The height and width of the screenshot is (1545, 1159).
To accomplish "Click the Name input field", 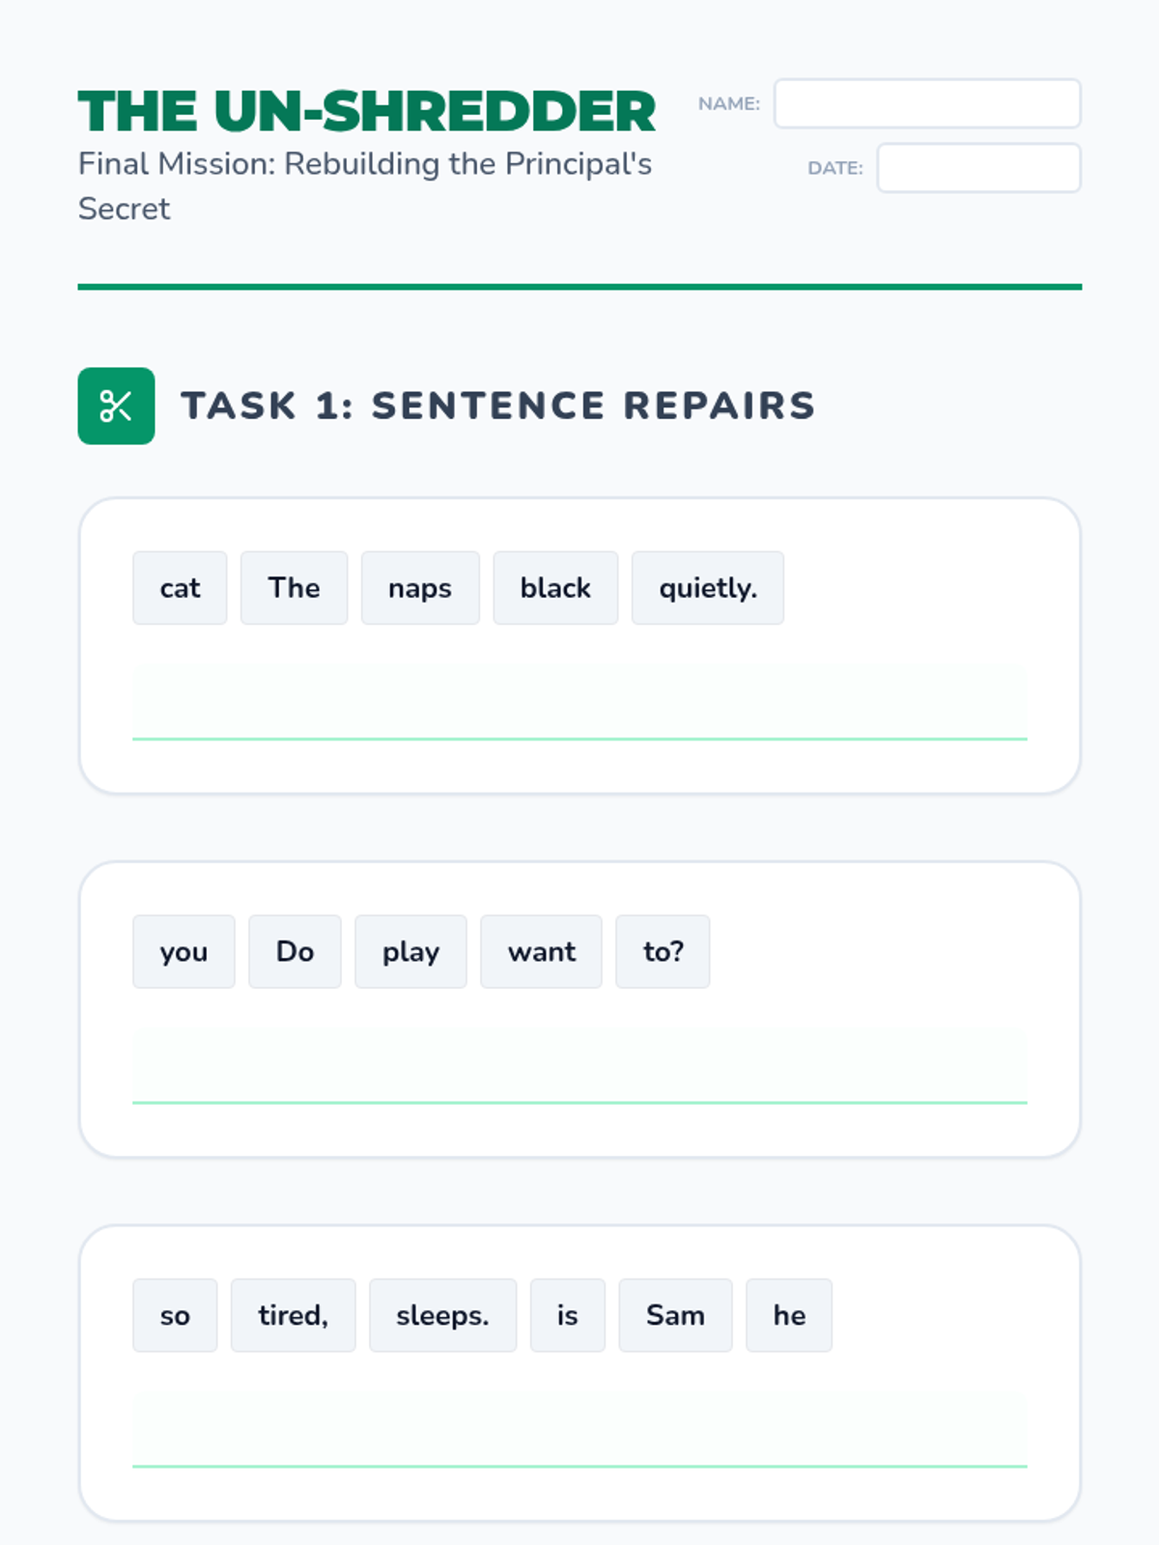I will pos(927,103).
